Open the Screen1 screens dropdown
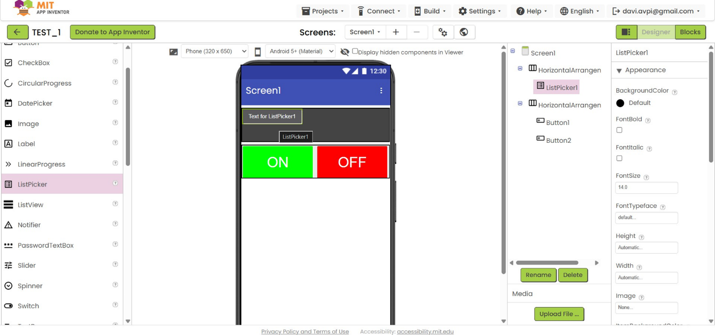Viewport: 715px width, 335px height. [x=365, y=32]
